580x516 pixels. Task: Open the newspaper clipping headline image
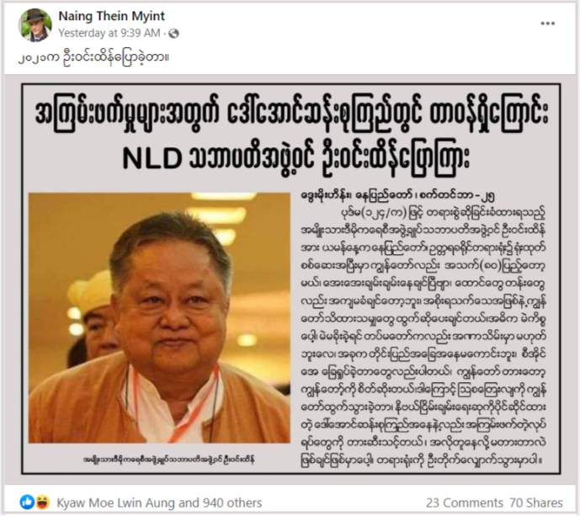[x=290, y=279]
